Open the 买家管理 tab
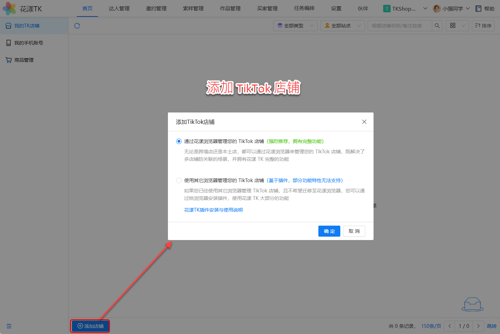The image size is (500, 334). click(267, 9)
